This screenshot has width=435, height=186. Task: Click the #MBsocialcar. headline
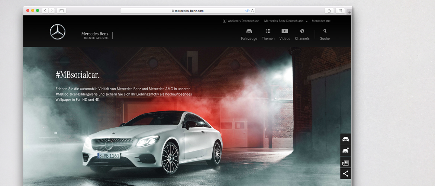tap(77, 75)
